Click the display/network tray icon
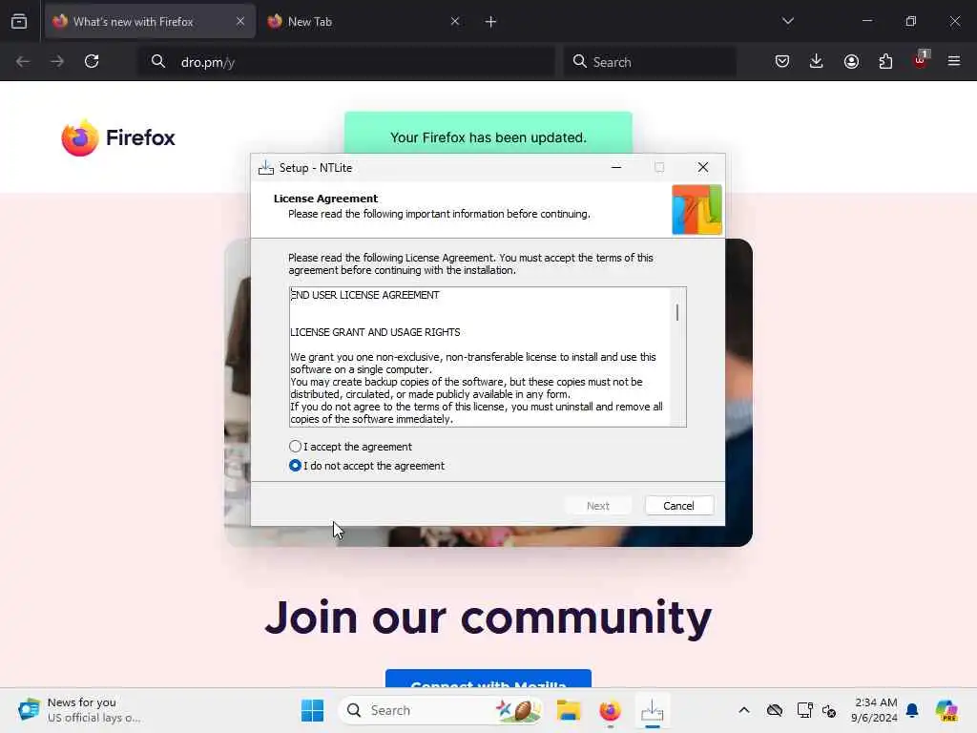This screenshot has height=733, width=977. coord(804,710)
